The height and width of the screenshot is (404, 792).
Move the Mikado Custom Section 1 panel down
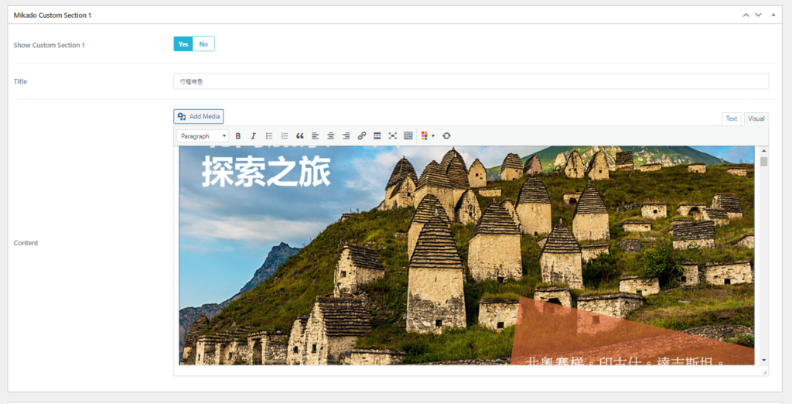[758, 15]
